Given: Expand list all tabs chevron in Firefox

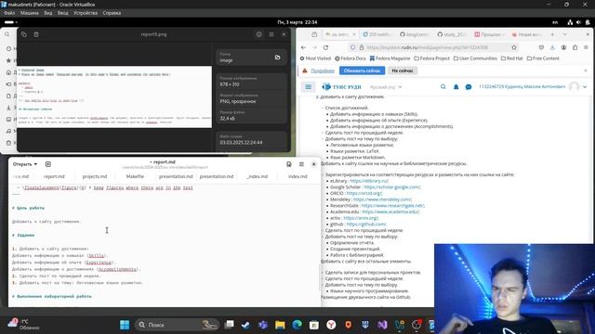Looking at the screenshot, I should pos(564,34).
